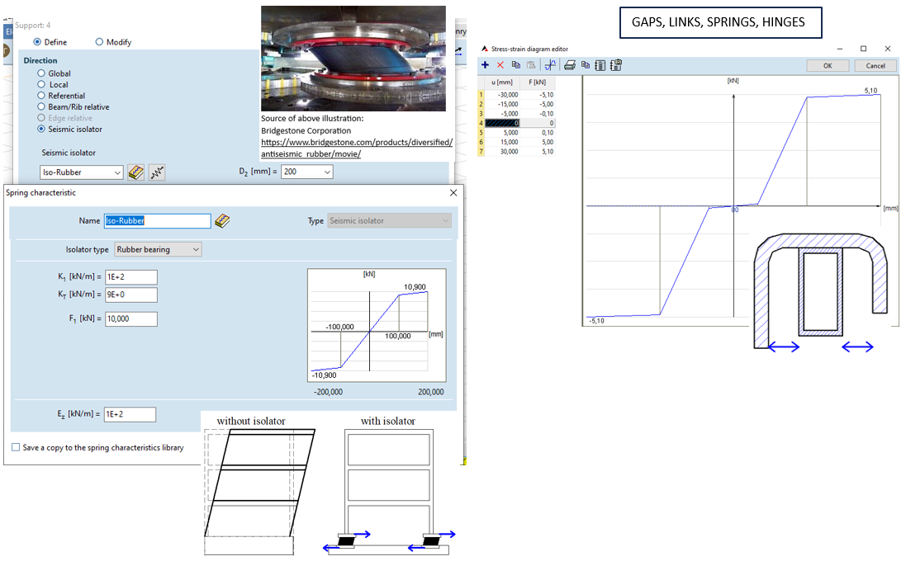Confirm with the OK button
906x561 pixels.
(x=828, y=65)
